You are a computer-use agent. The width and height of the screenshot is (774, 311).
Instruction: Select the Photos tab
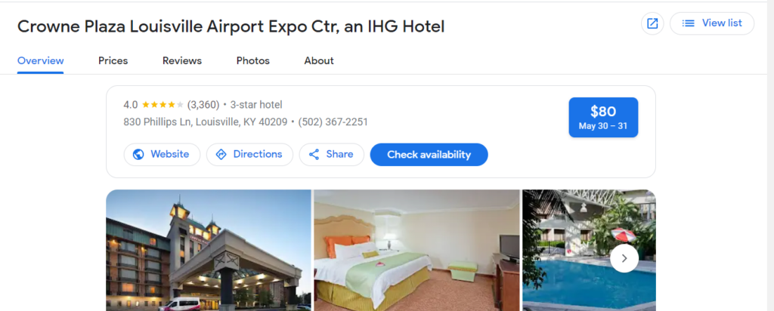(x=252, y=60)
